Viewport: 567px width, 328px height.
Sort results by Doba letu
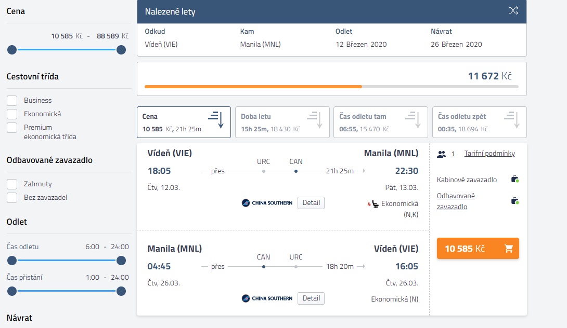coord(282,122)
